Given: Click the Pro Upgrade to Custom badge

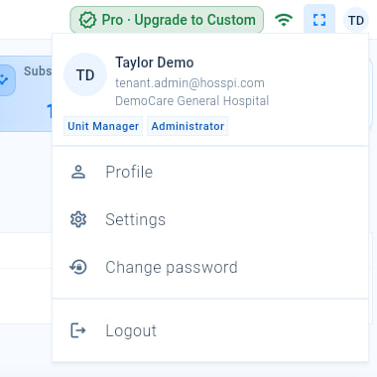Looking at the screenshot, I should tap(167, 20).
